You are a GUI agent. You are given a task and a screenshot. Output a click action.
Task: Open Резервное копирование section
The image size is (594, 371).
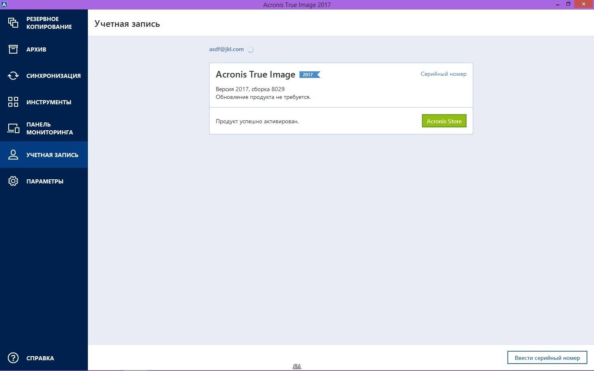tap(44, 23)
